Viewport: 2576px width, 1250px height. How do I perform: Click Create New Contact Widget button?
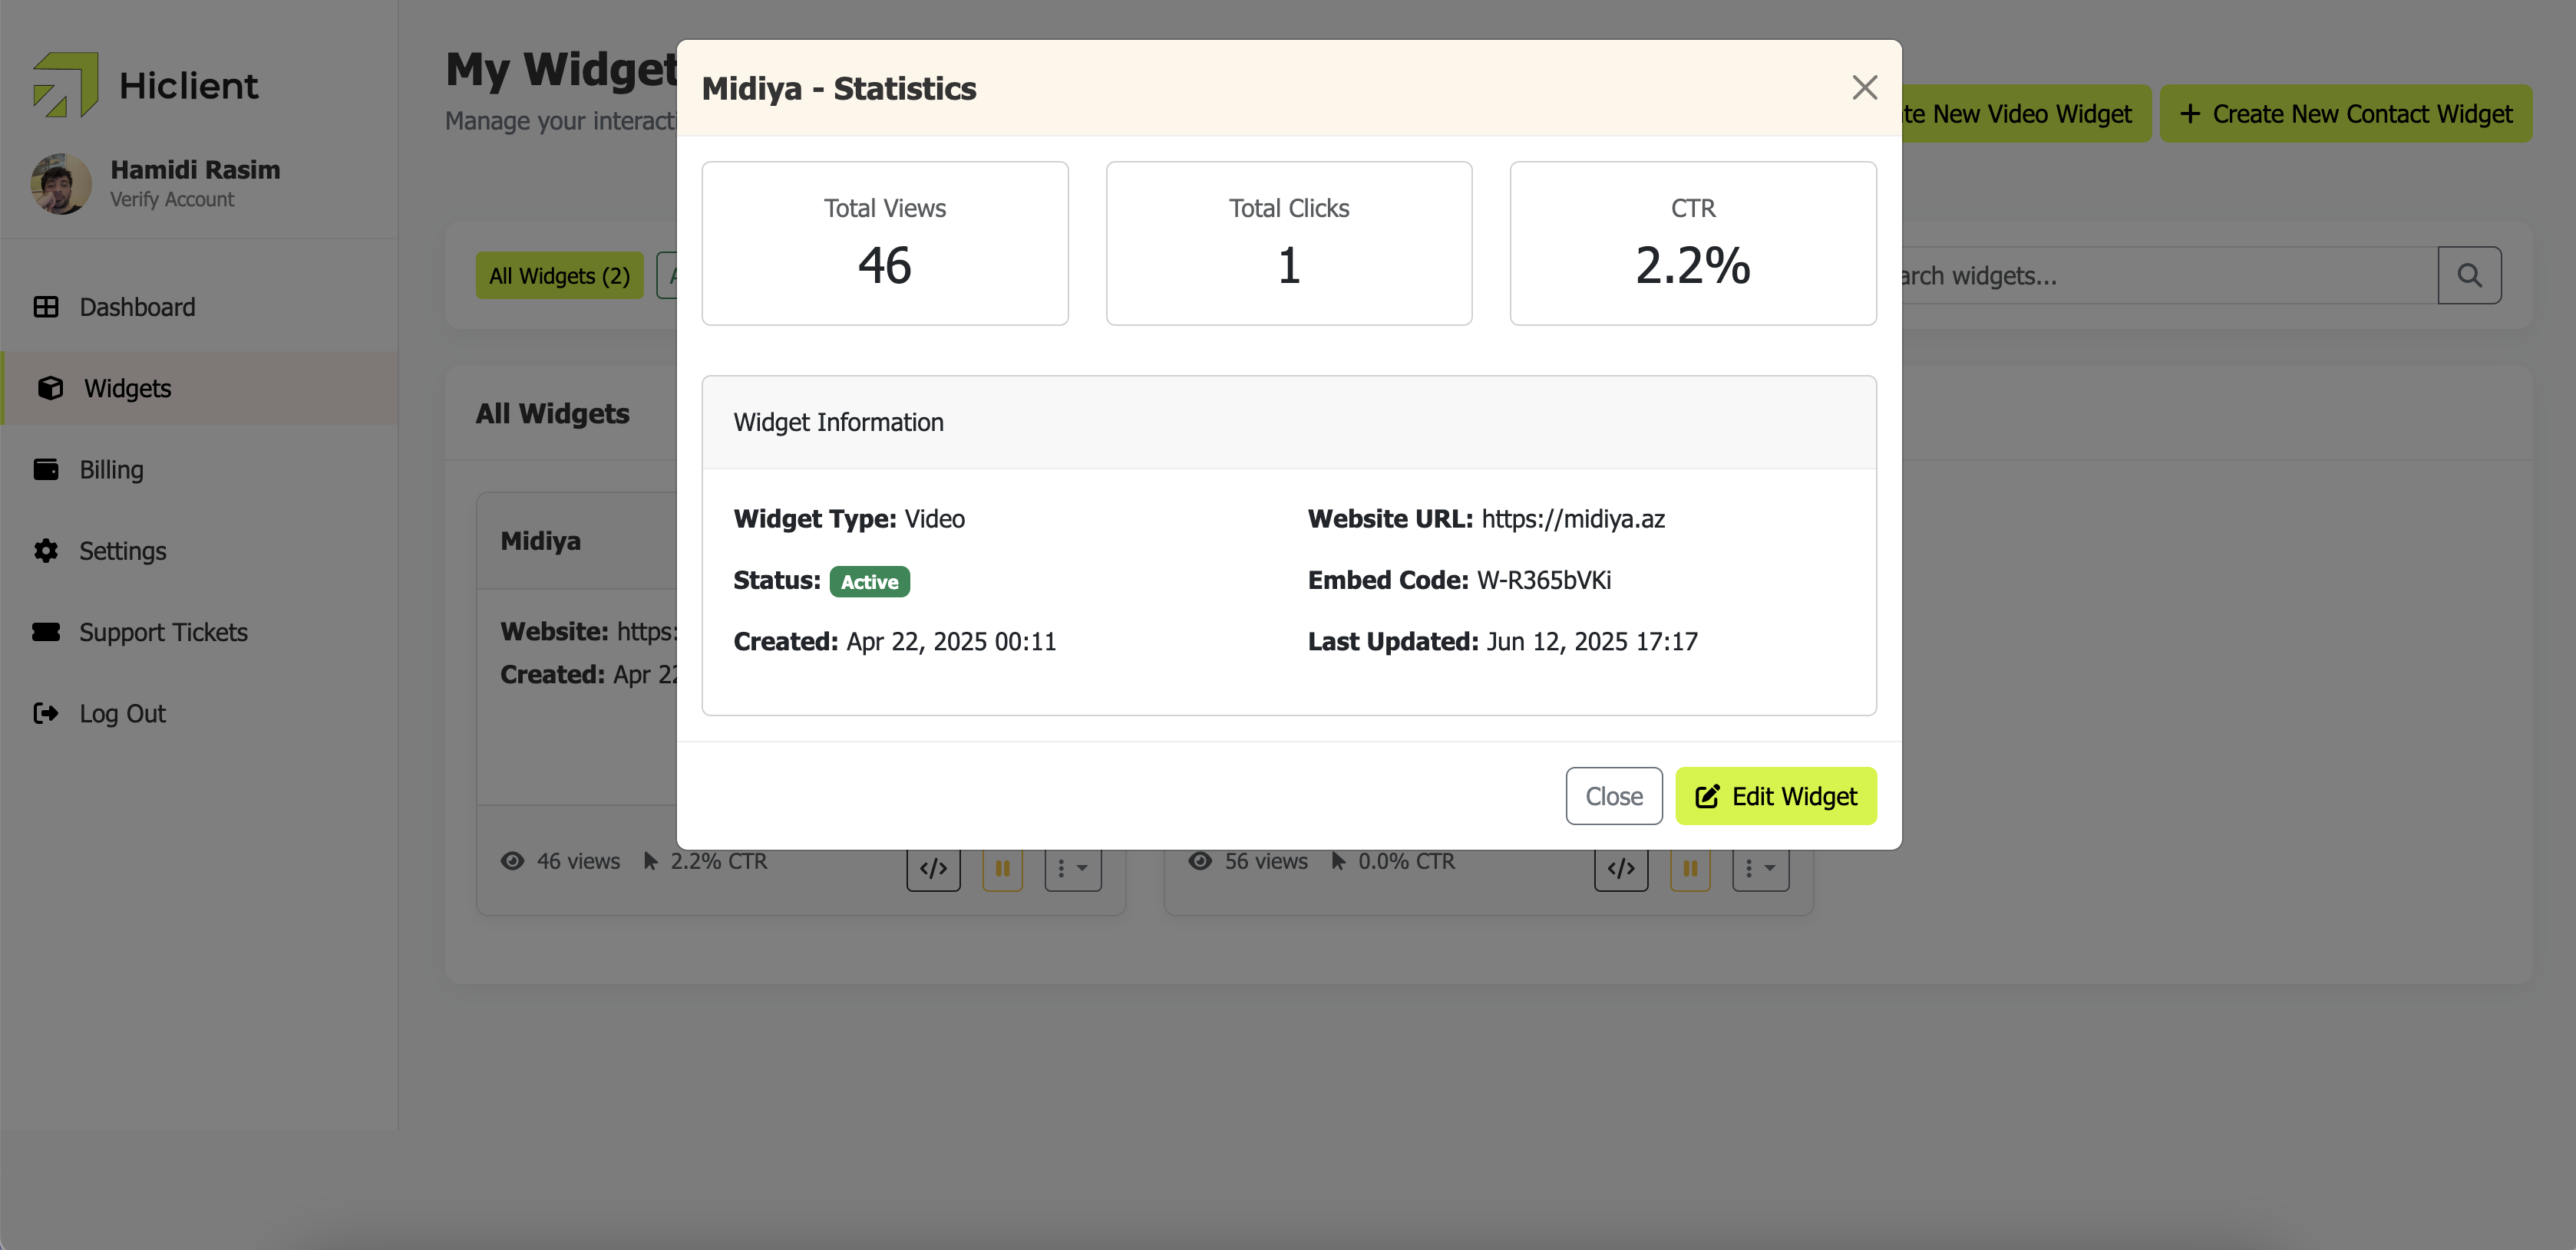click(2345, 114)
